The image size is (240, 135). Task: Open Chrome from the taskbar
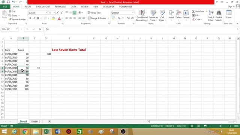25,132
